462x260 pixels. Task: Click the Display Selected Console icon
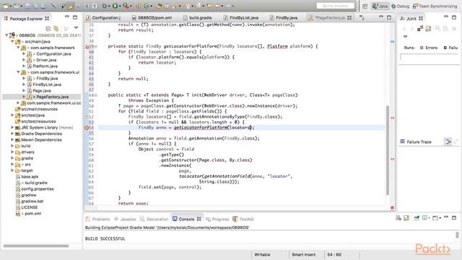coord(424,218)
